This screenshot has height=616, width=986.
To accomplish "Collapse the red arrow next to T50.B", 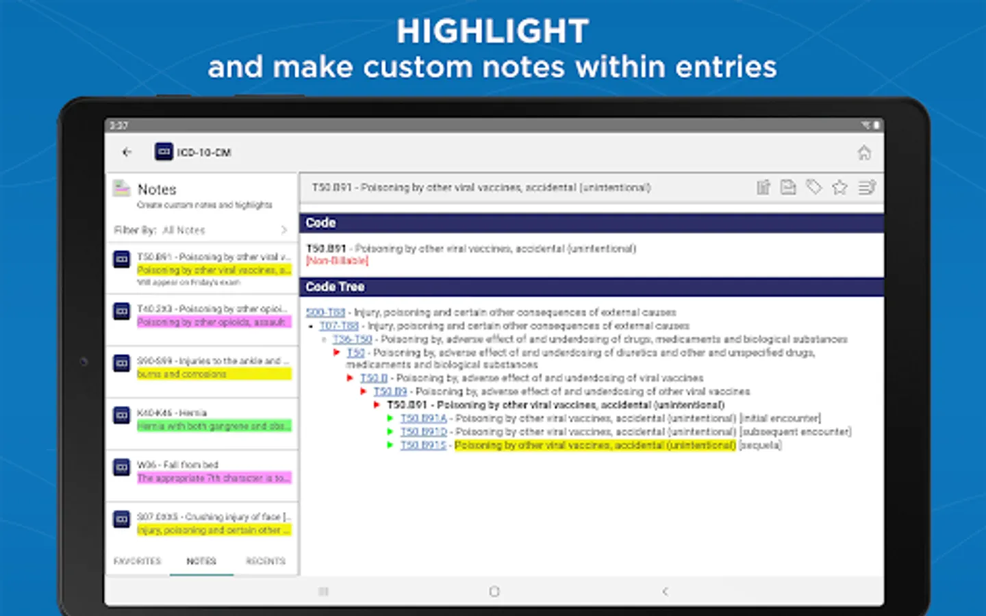I will (350, 378).
